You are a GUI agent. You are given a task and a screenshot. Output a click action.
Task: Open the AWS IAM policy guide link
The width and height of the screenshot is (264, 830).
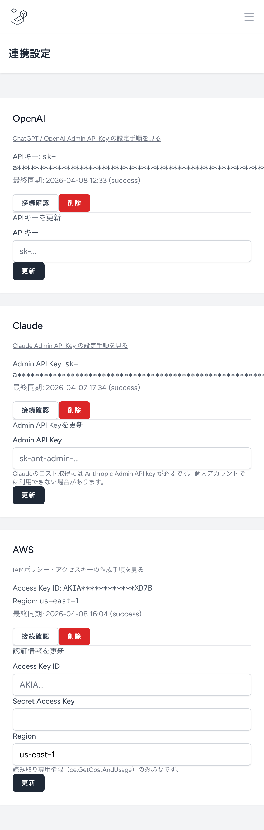tap(78, 569)
